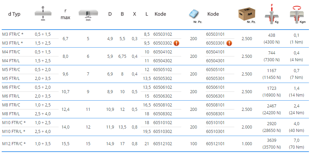Click code 60510302 for M10 FTR/L
Screen dimensions: 311x153
click(163, 131)
